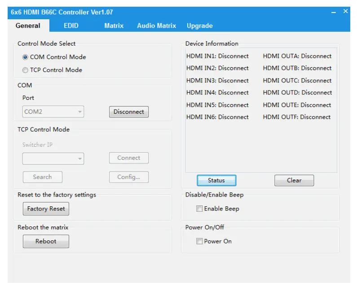Tick the Enable Beep checkbox
This screenshot has height=286, width=357.
point(199,209)
